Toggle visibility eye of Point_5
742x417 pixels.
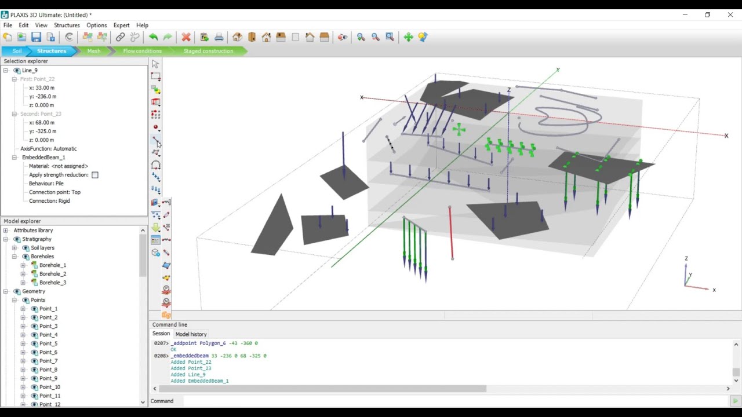coord(34,343)
